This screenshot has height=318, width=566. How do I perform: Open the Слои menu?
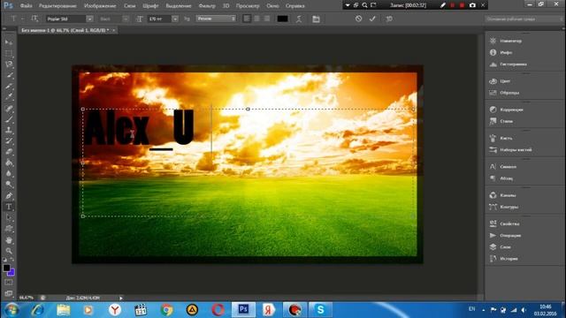point(130,6)
